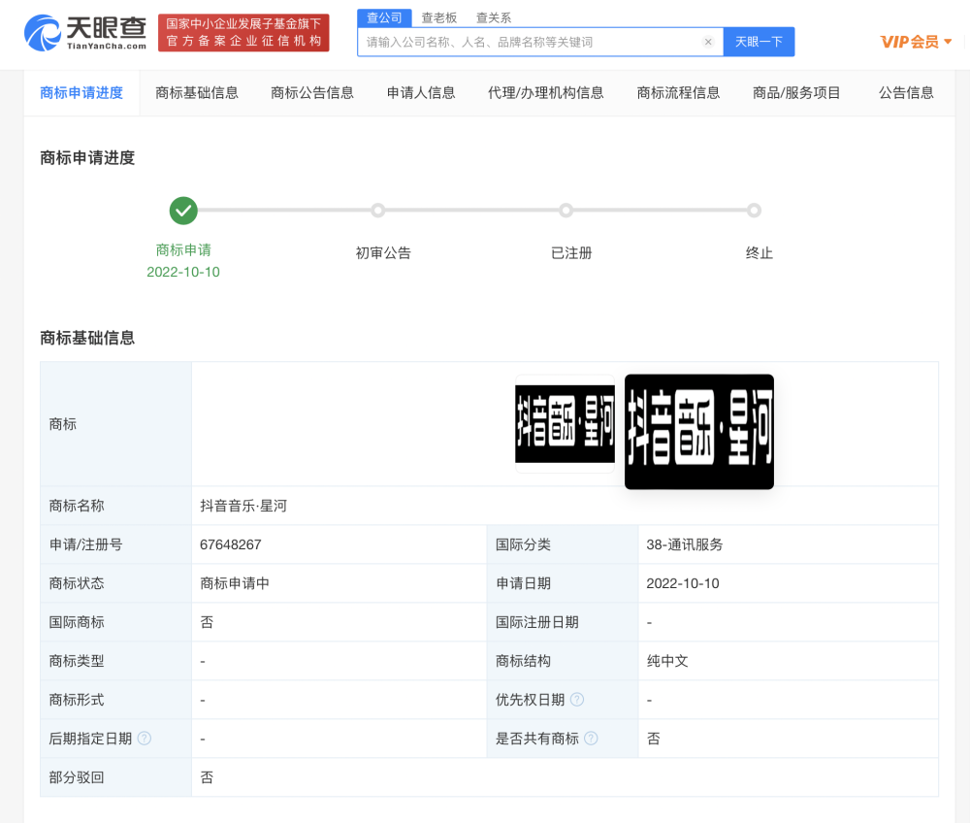Select the trademark name 抖音音乐·星河 text
Viewport: 970px width, 823px height.
coord(243,506)
